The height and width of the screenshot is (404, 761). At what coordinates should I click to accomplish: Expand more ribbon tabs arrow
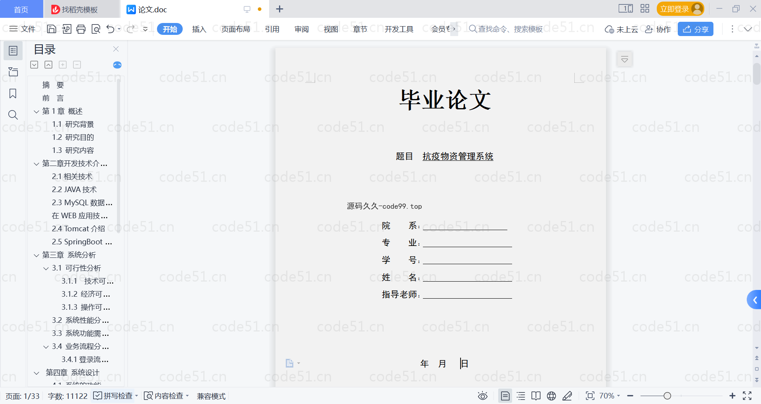click(x=454, y=29)
